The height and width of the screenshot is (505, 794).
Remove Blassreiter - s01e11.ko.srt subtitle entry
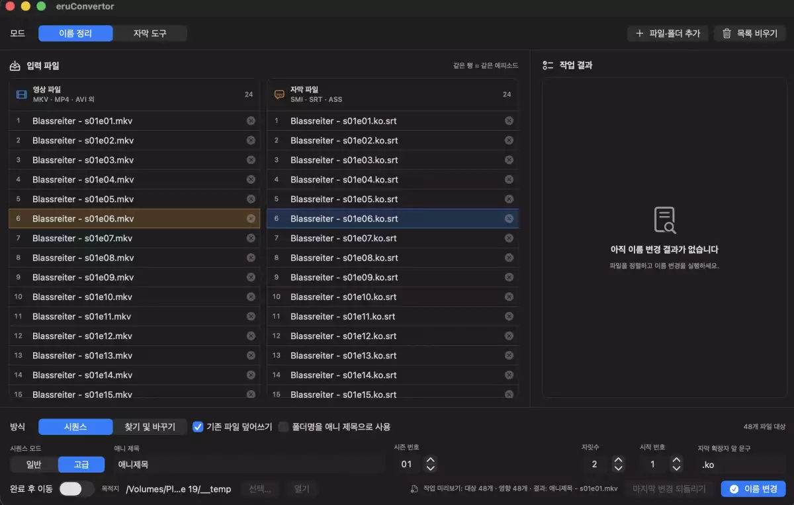(x=509, y=317)
